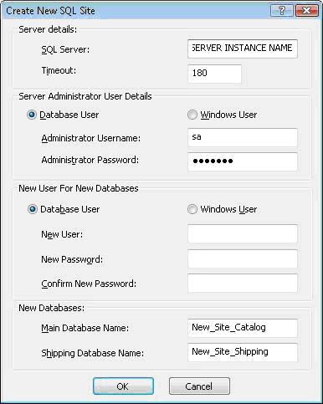323x404 pixels.
Task: Click the New Password input field
Action: (243, 258)
